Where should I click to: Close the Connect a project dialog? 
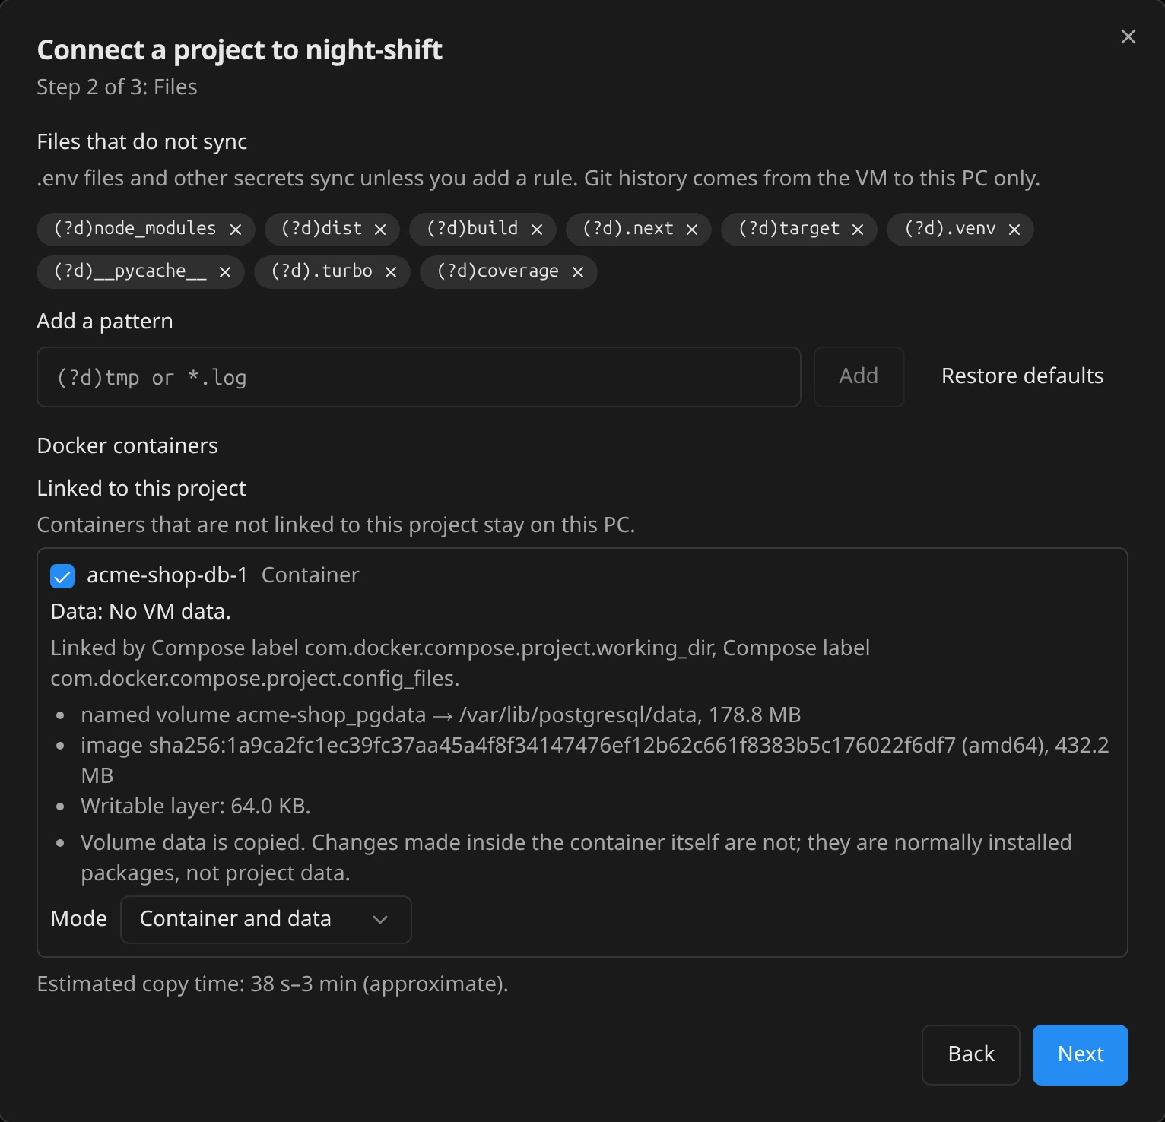1128,36
